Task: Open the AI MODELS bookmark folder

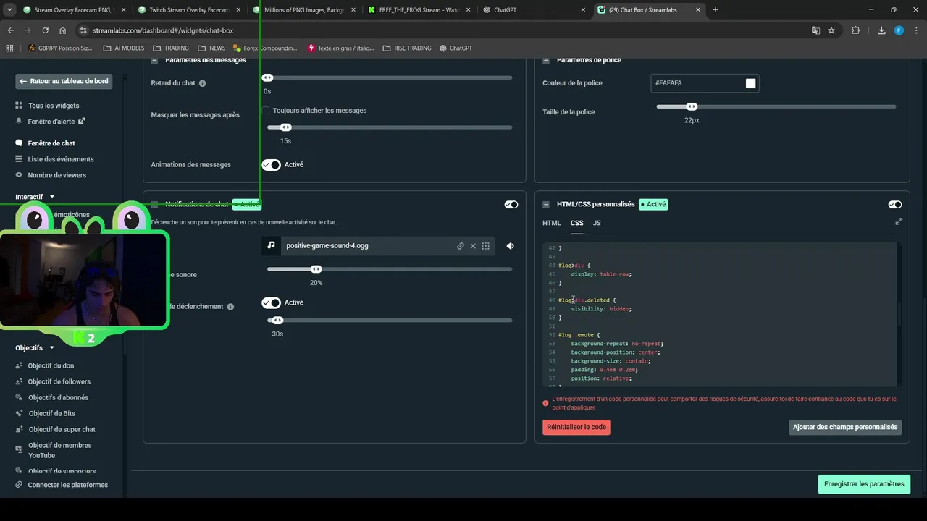Action: (x=123, y=48)
